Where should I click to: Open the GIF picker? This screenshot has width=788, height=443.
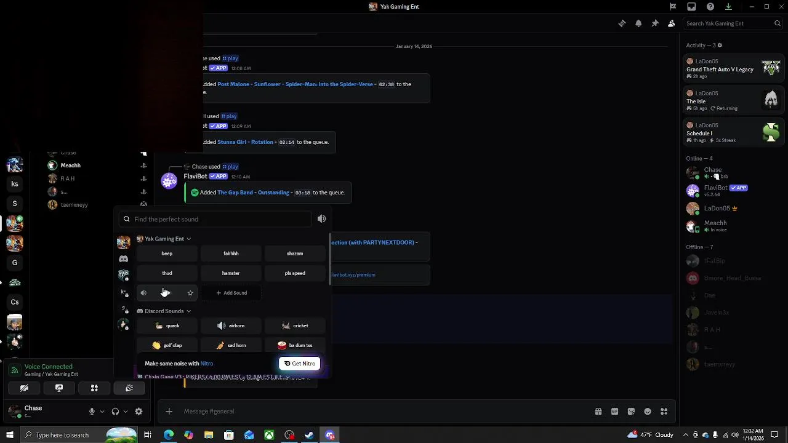click(x=614, y=412)
